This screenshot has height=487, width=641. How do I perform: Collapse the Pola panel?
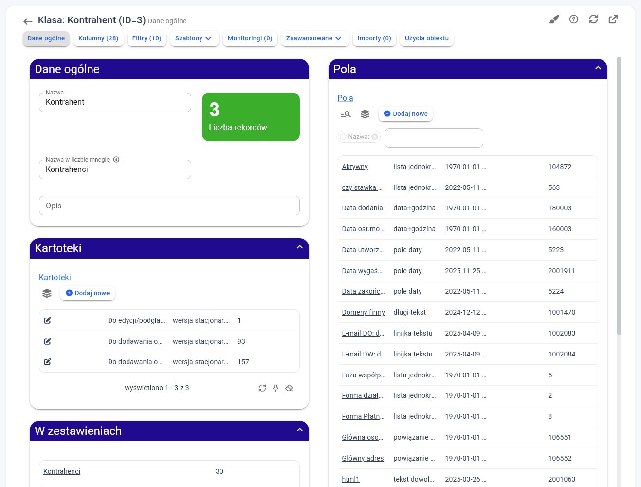point(598,68)
